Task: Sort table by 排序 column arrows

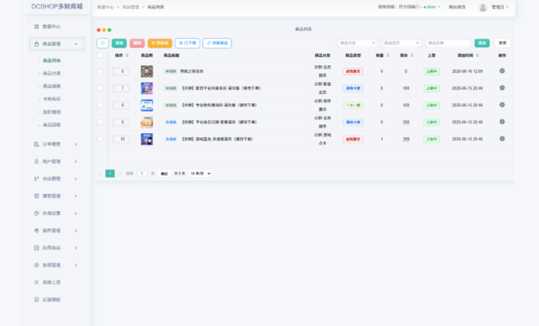Action: [127, 55]
